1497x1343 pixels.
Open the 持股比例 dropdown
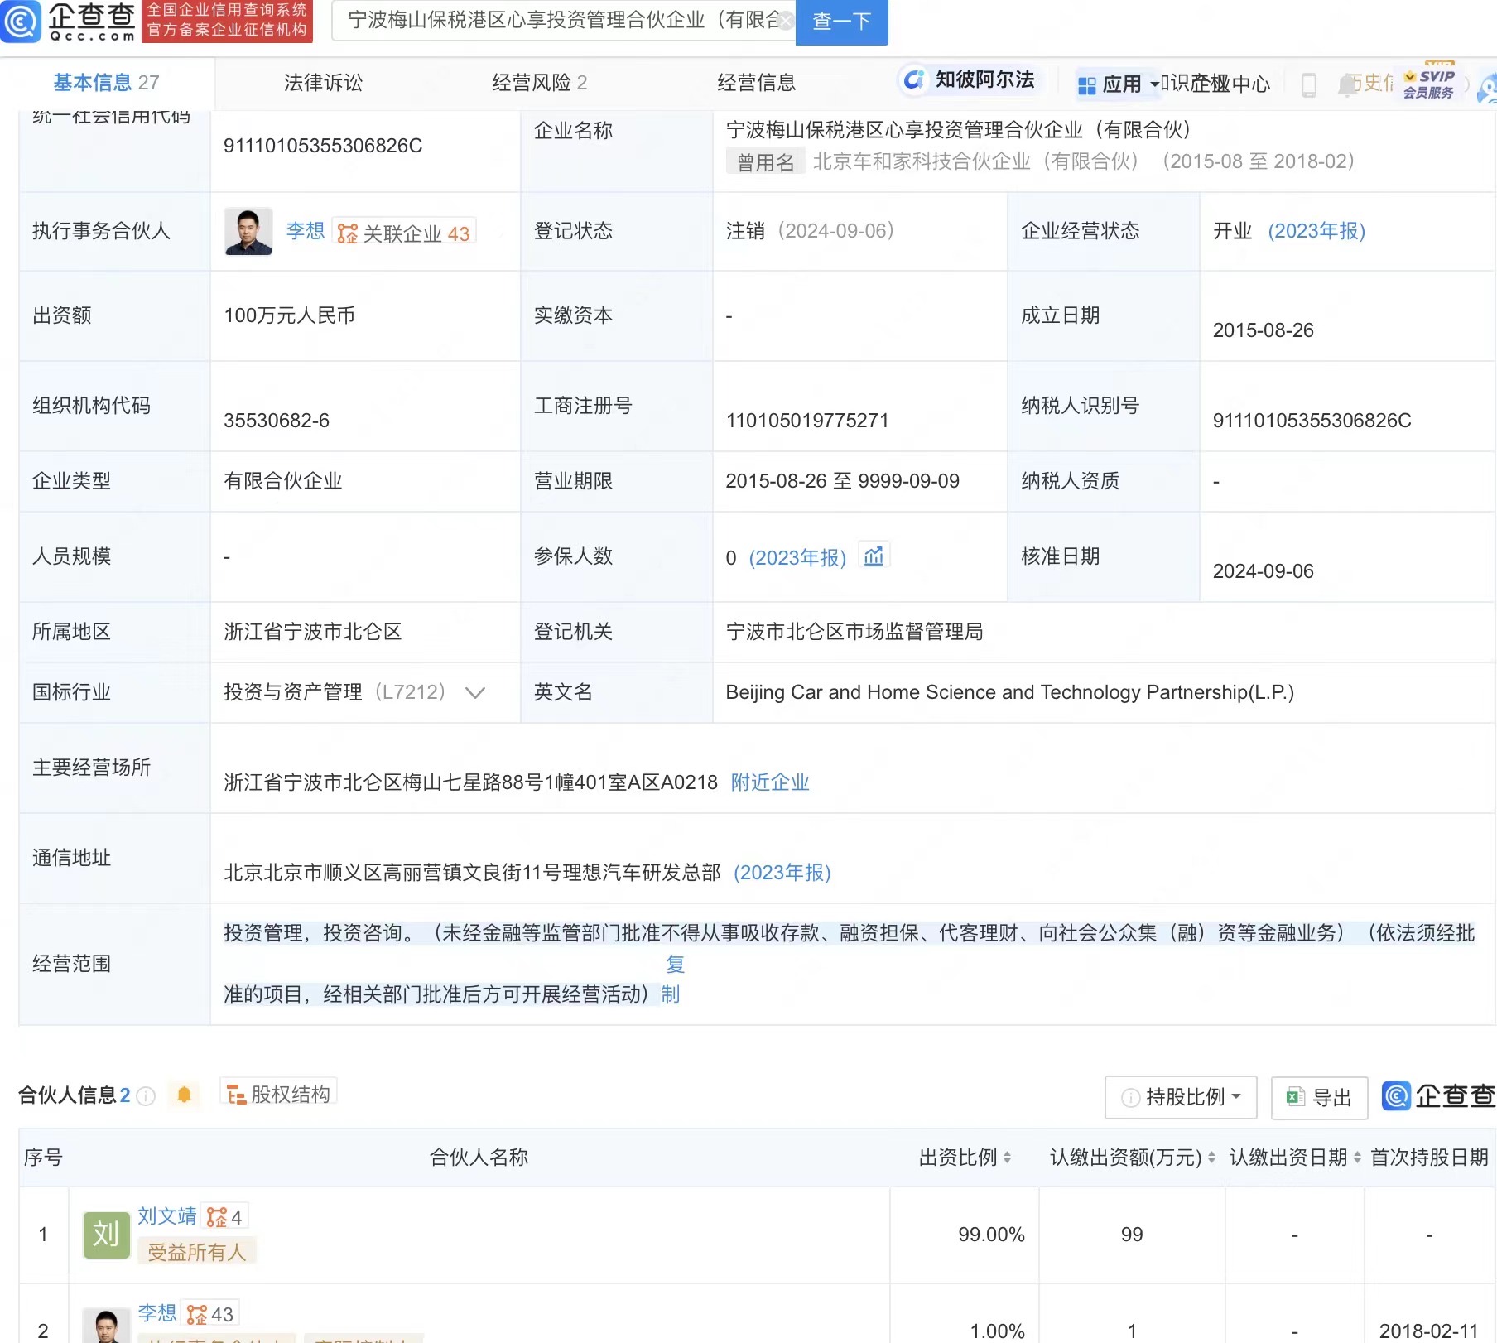coord(1181,1097)
